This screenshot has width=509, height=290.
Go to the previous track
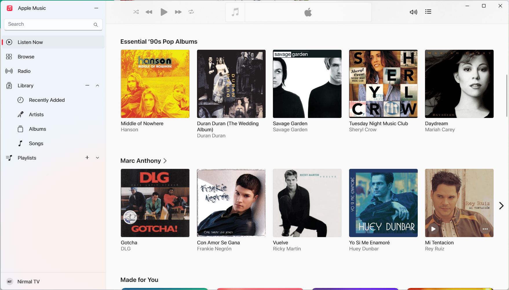149,12
